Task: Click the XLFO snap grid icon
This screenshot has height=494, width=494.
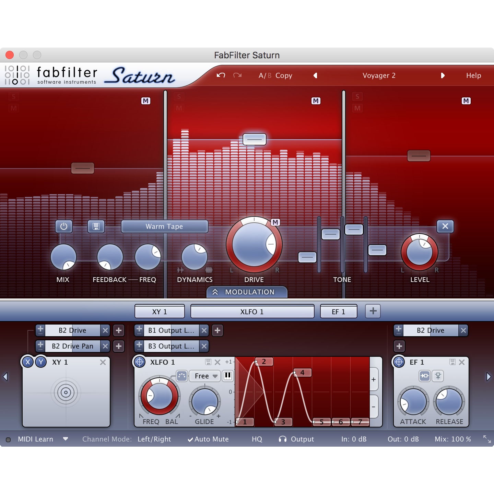Action: tap(182, 376)
